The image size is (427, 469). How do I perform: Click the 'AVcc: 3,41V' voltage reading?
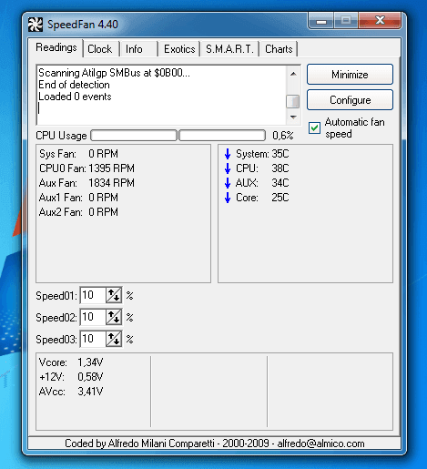point(71,392)
